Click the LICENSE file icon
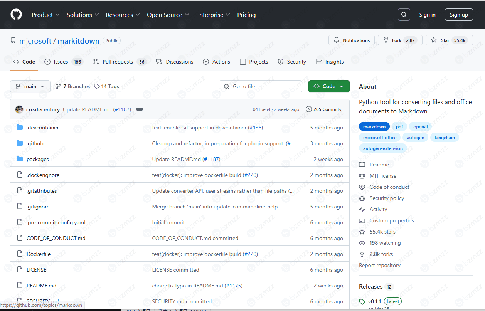The height and width of the screenshot is (311, 485). 20,270
